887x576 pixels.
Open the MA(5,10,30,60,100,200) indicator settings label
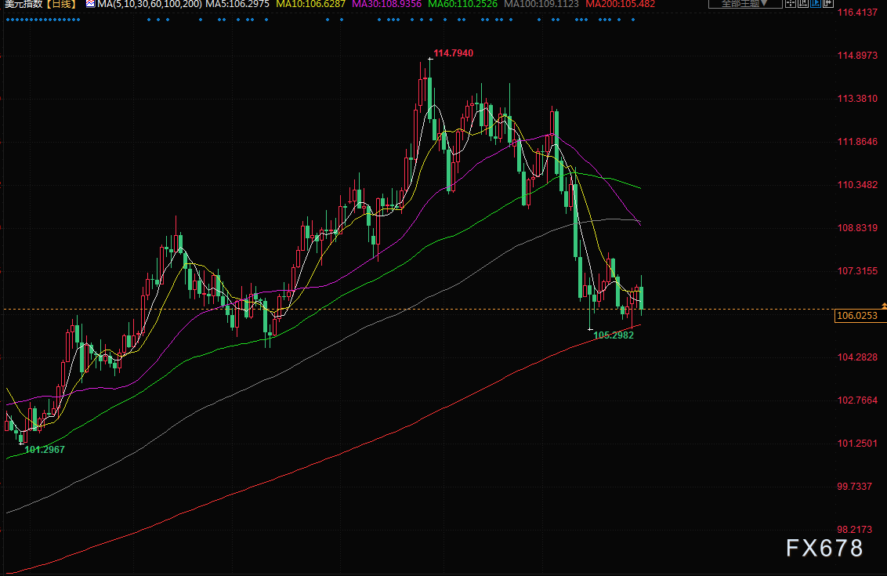pos(149,4)
